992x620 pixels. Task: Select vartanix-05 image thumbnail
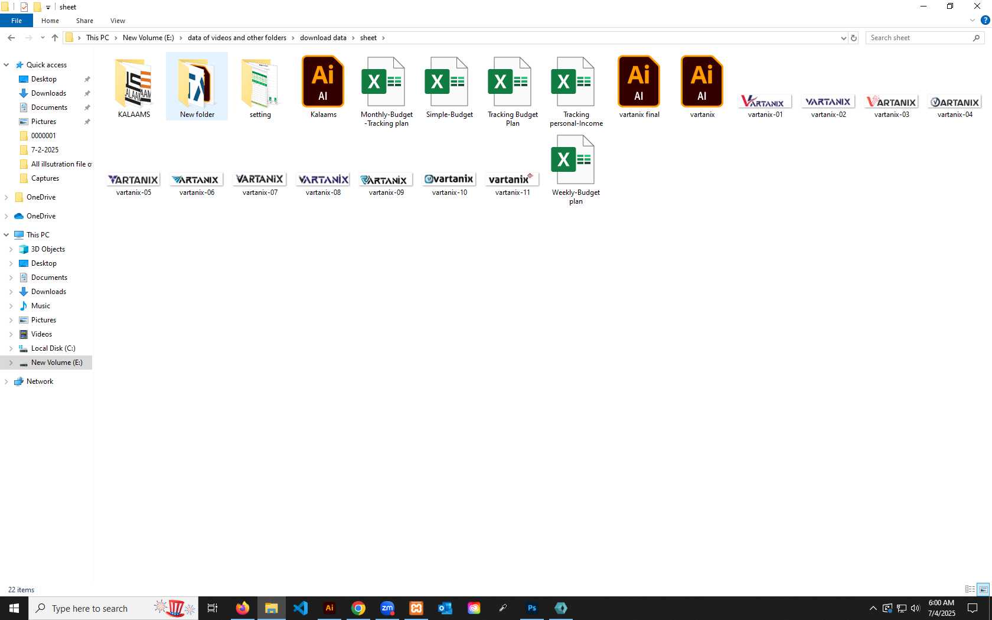pyautogui.click(x=134, y=180)
